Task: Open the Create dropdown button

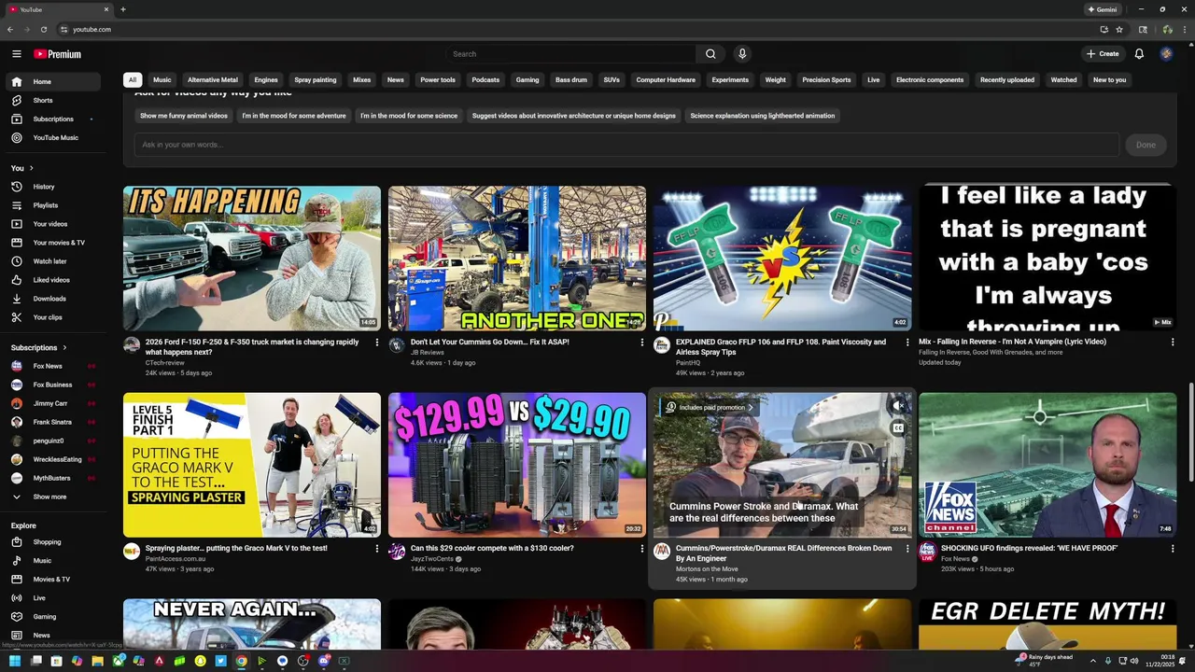Action: pyautogui.click(x=1103, y=54)
